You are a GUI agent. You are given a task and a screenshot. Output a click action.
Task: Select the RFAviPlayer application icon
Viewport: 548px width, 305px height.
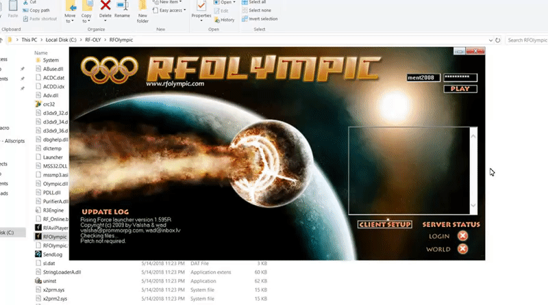tap(38, 228)
